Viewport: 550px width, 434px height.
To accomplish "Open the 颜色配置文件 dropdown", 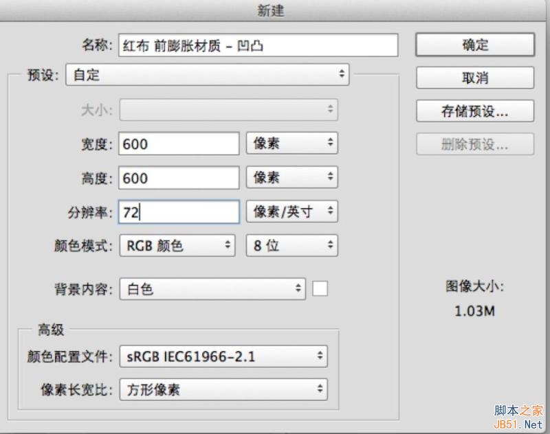I will (x=223, y=356).
